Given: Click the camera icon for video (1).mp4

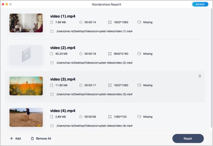Looking at the screenshot, I should pos(139,22).
